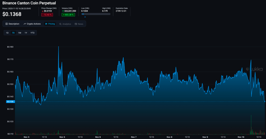Set chart range to YTD

[x=32, y=33]
